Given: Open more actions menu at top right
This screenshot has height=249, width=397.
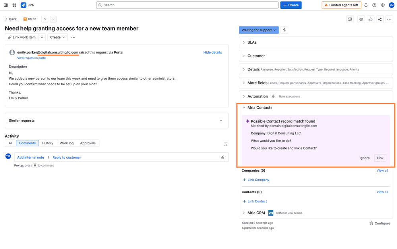Looking at the screenshot, I should [389, 19].
